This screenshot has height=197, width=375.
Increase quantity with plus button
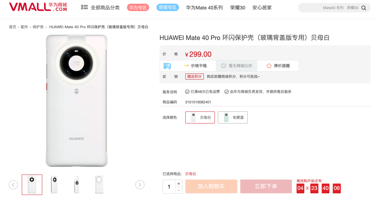(x=179, y=183)
